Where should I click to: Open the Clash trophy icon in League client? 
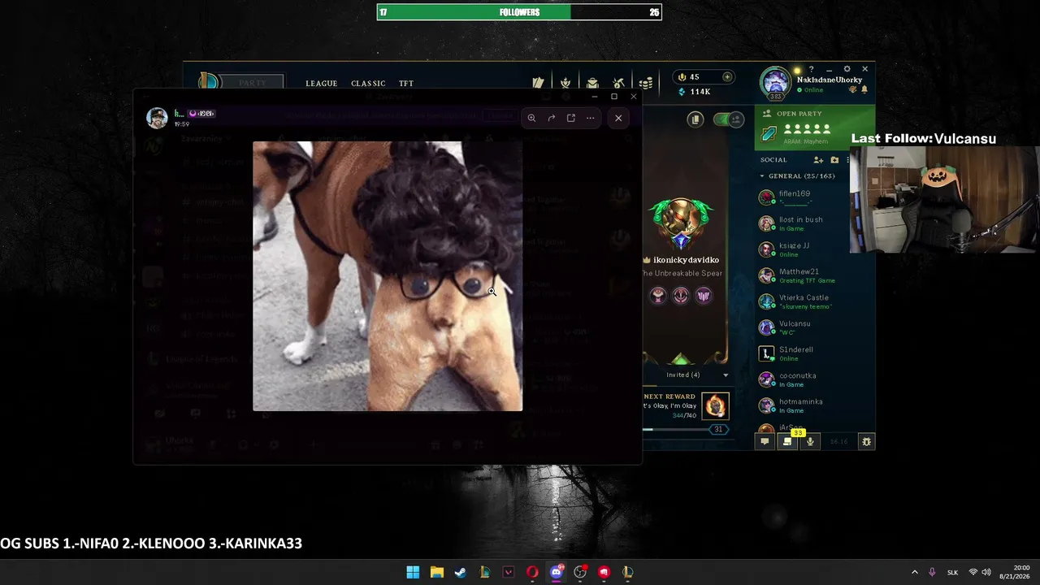point(565,83)
